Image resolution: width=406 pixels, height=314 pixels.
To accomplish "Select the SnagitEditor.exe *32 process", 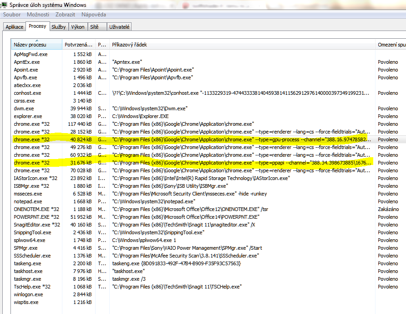I will (37, 225).
